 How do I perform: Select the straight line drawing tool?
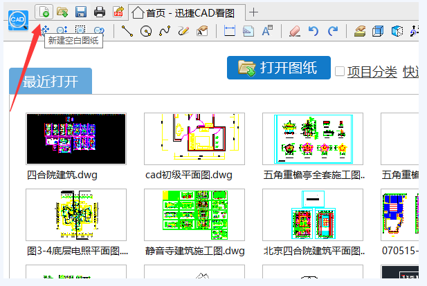pos(127,31)
